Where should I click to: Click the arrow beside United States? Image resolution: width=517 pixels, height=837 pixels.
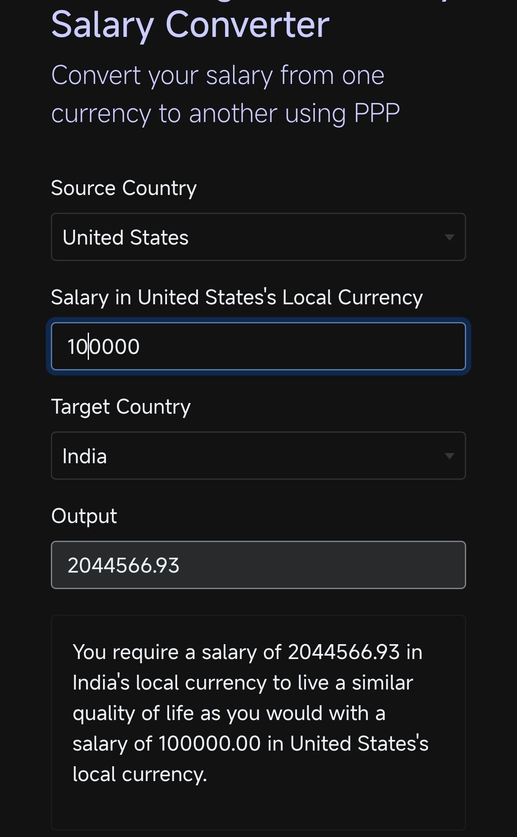pyautogui.click(x=449, y=237)
